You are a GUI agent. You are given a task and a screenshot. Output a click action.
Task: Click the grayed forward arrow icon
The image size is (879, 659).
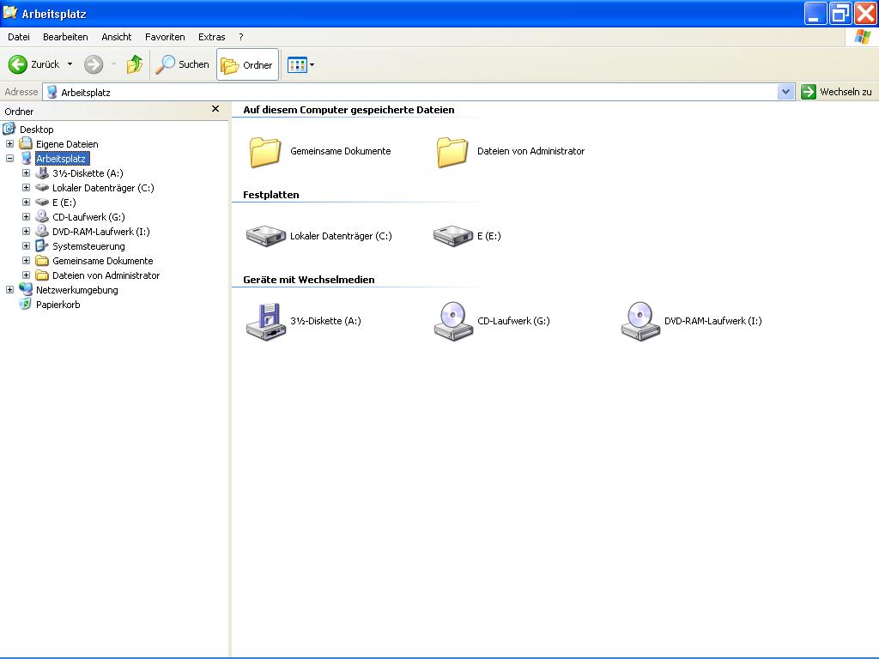pos(94,64)
